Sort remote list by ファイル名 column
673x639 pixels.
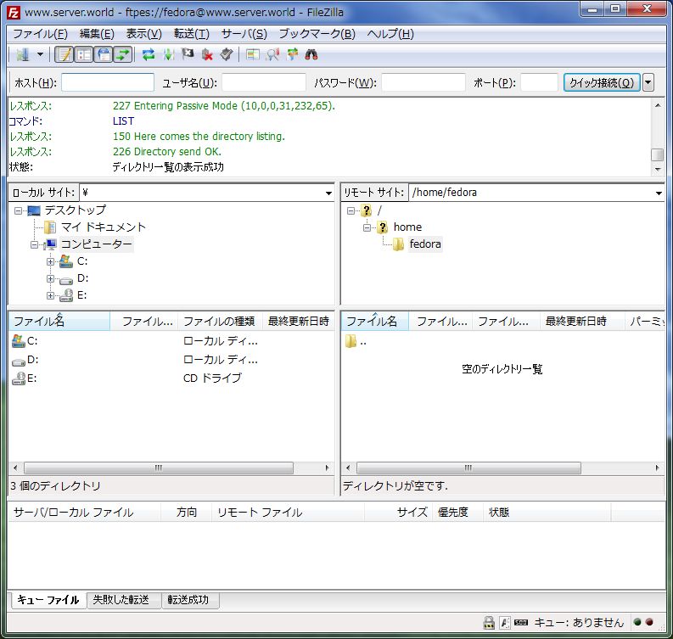pos(375,321)
